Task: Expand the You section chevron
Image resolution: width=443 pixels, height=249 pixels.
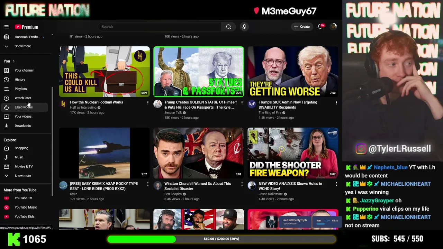Action: point(13,61)
